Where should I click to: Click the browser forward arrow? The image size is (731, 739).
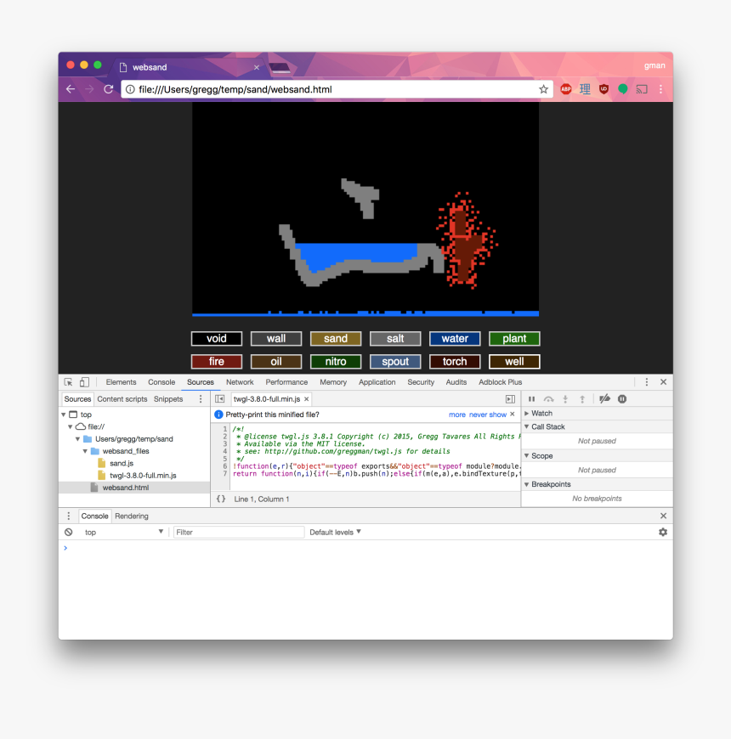click(x=89, y=89)
